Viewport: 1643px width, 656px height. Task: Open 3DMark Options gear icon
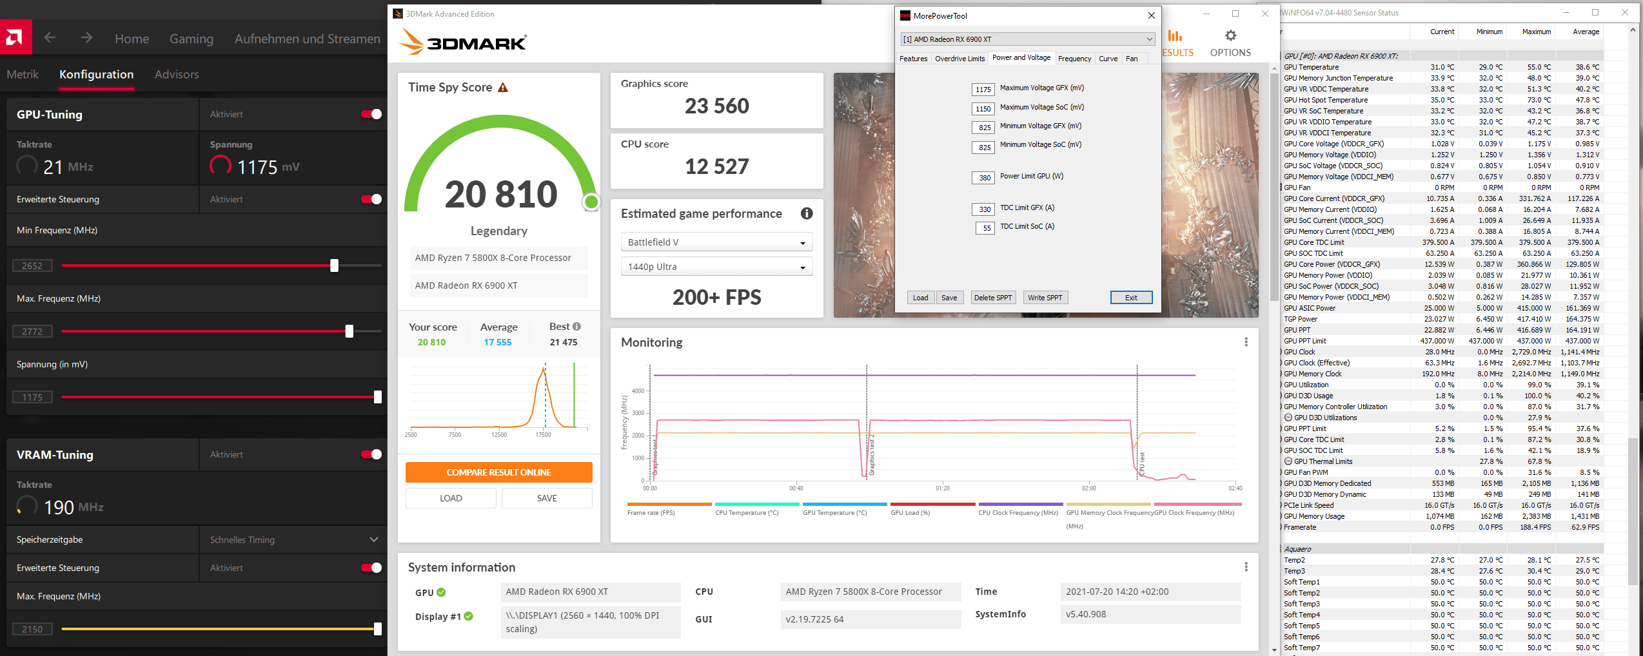coord(1230,36)
